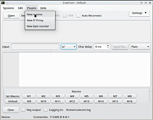The width and height of the screenshot is (153, 120).
Task: Click into the Input text field
Action: [35, 47]
